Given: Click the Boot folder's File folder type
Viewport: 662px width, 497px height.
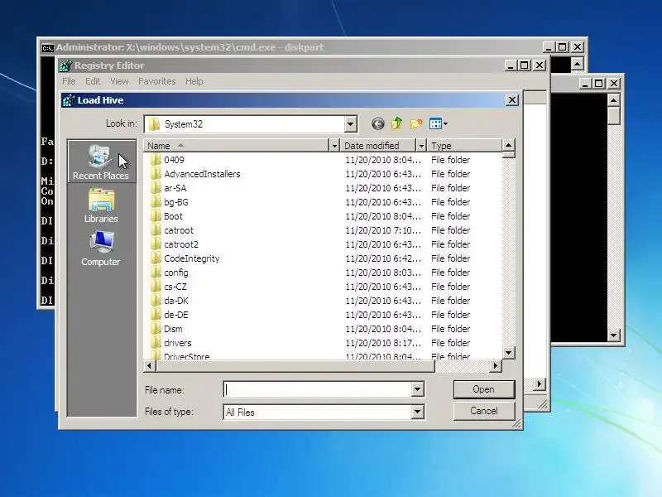Looking at the screenshot, I should (x=450, y=216).
